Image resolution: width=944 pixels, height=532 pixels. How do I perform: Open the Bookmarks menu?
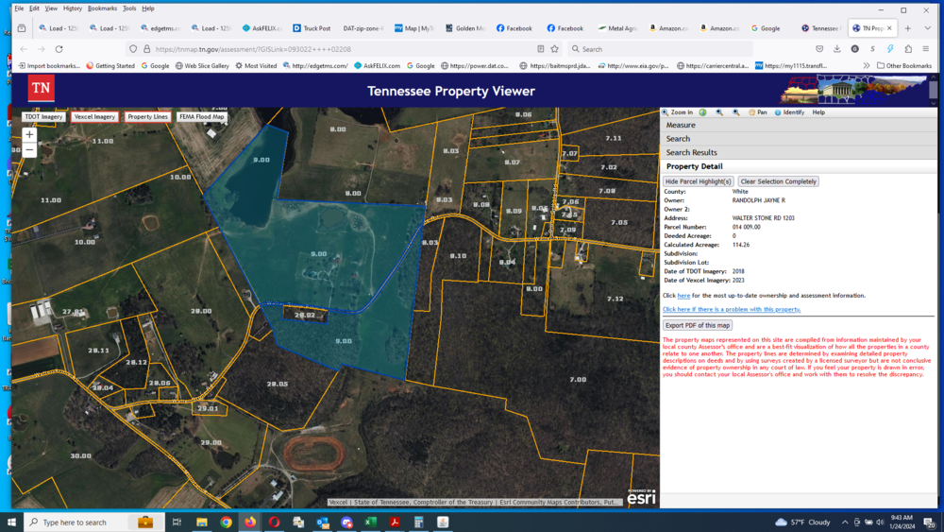pyautogui.click(x=102, y=9)
